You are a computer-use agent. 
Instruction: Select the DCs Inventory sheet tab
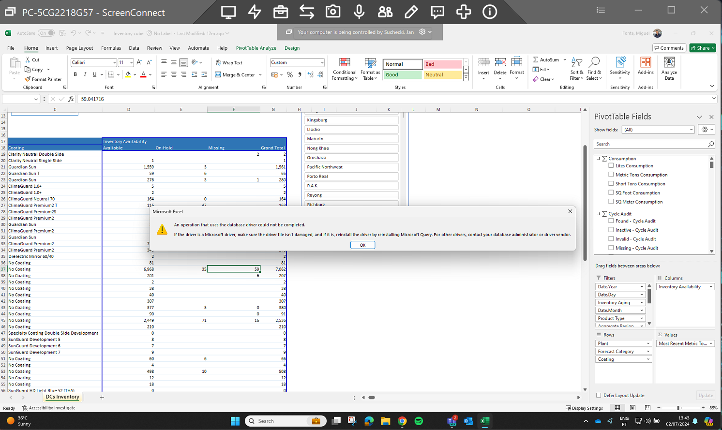point(62,397)
